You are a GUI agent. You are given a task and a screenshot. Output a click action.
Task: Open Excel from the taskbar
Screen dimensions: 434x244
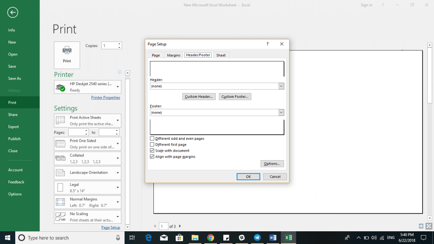pos(289,238)
